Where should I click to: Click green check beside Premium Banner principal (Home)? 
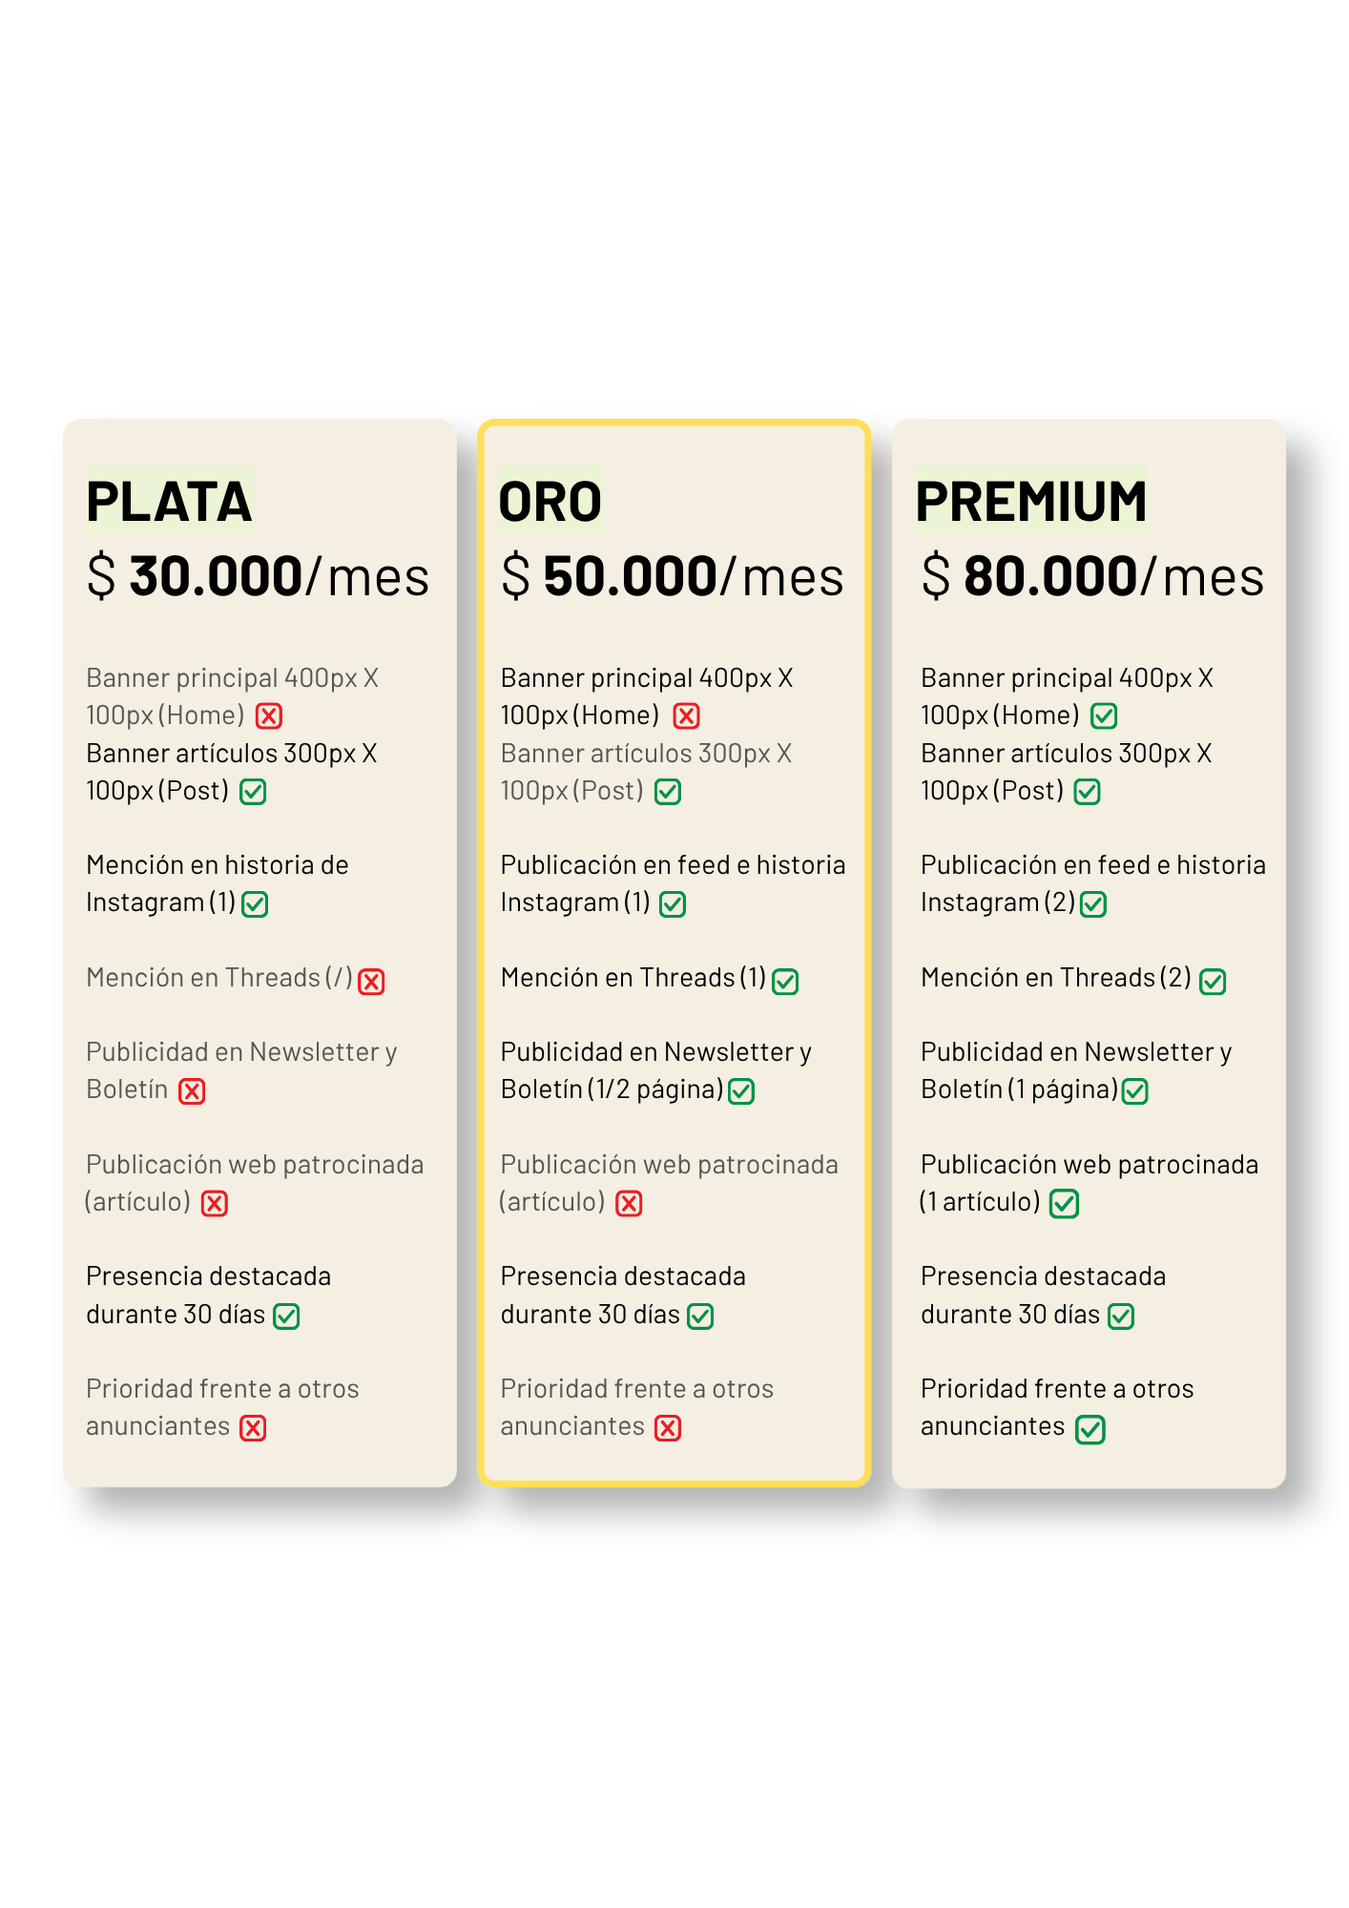1104,715
